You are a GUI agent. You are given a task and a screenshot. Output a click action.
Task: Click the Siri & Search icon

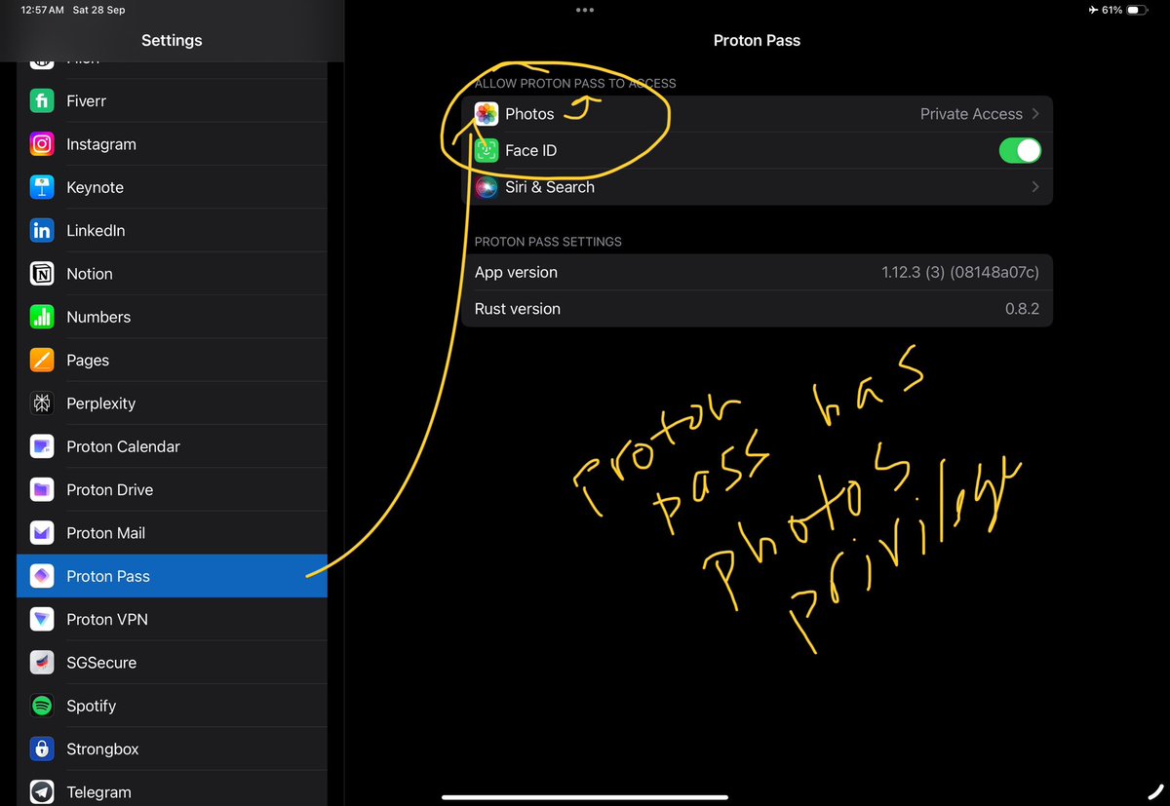pos(486,187)
